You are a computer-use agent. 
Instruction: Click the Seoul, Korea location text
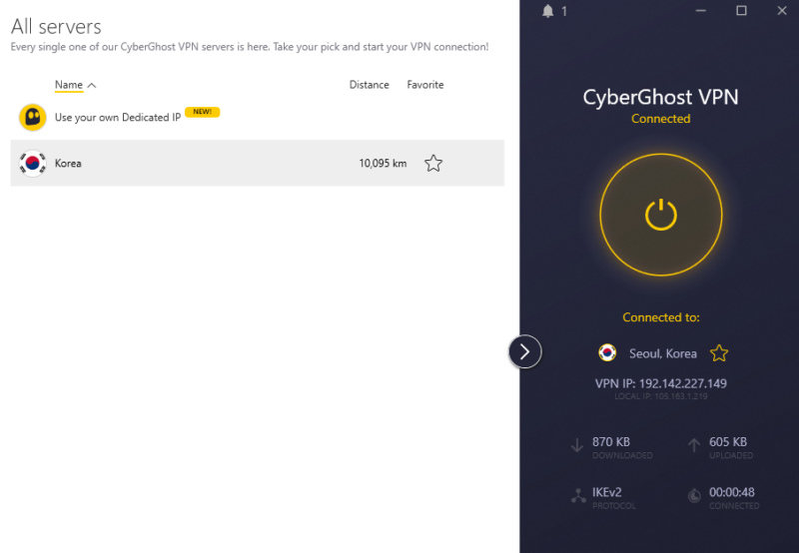pyautogui.click(x=662, y=353)
